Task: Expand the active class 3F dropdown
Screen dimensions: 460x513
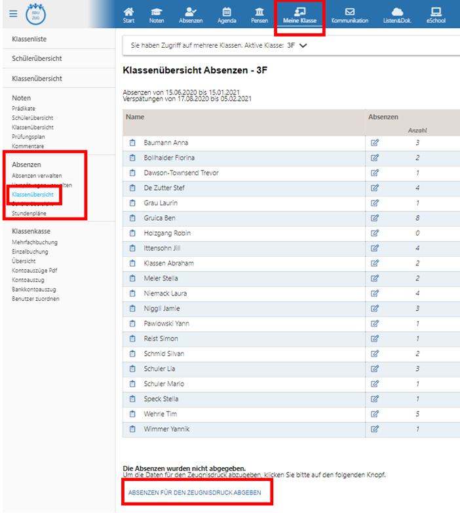Action: click(x=303, y=46)
